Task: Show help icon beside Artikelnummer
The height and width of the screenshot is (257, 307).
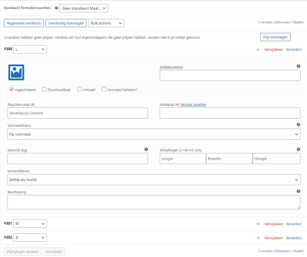Action: [298, 66]
